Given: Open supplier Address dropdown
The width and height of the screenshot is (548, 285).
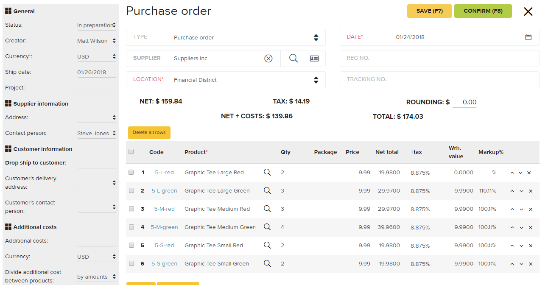Looking at the screenshot, I should pos(97,117).
